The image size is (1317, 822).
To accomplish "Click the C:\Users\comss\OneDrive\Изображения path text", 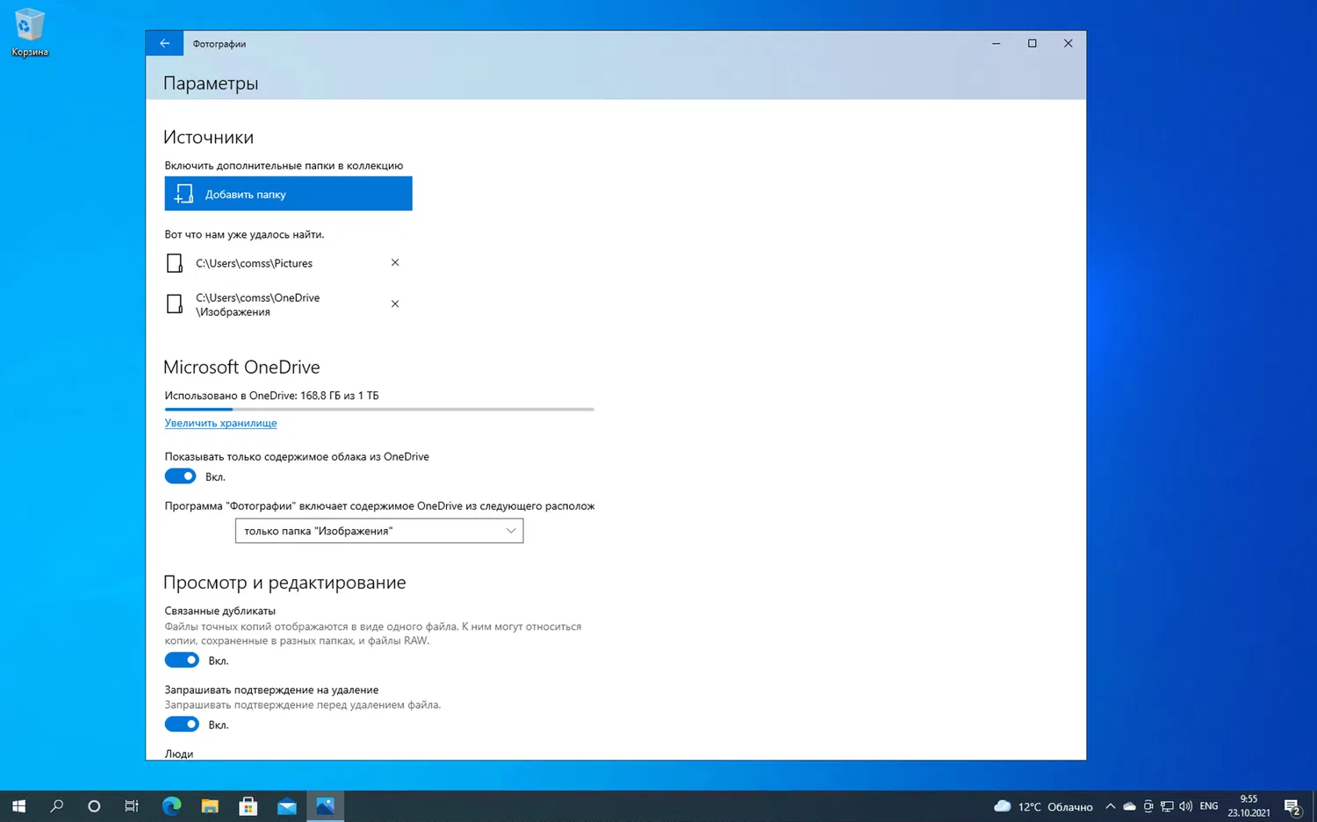I will pos(257,304).
